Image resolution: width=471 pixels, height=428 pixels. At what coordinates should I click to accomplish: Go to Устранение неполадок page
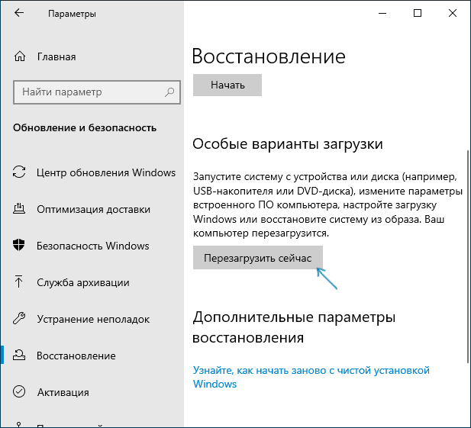point(93,319)
